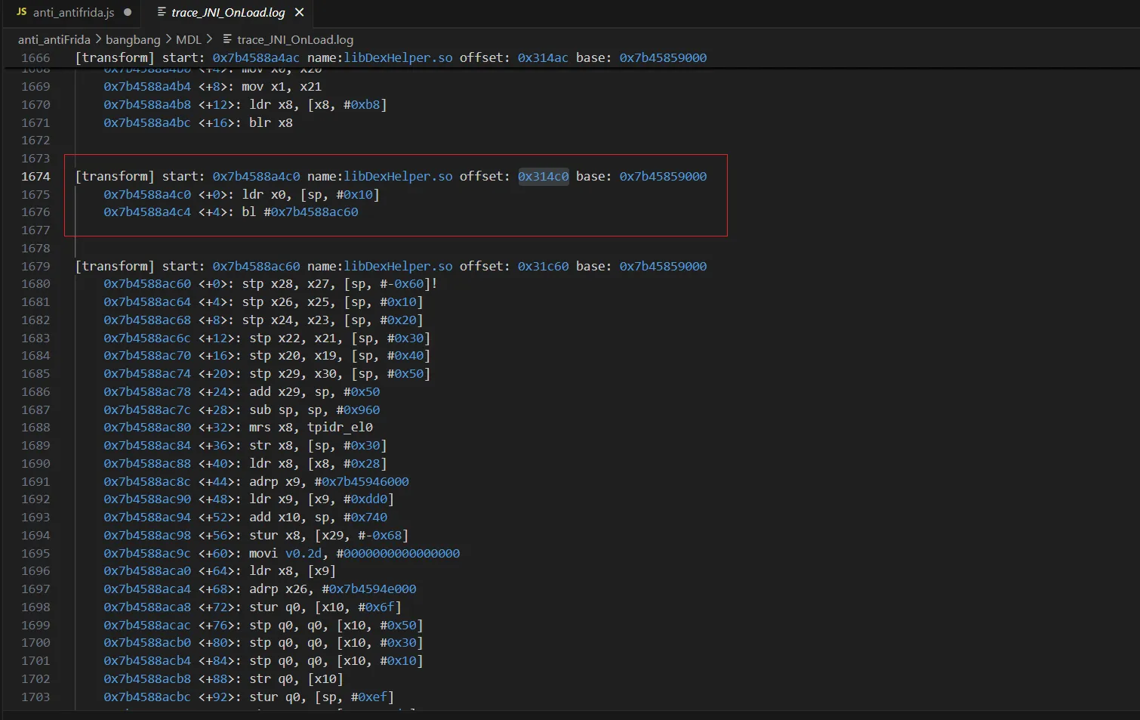Click libDexHelper.so name on line 1679
Viewport: 1140px width, 720px height.
[x=399, y=266]
